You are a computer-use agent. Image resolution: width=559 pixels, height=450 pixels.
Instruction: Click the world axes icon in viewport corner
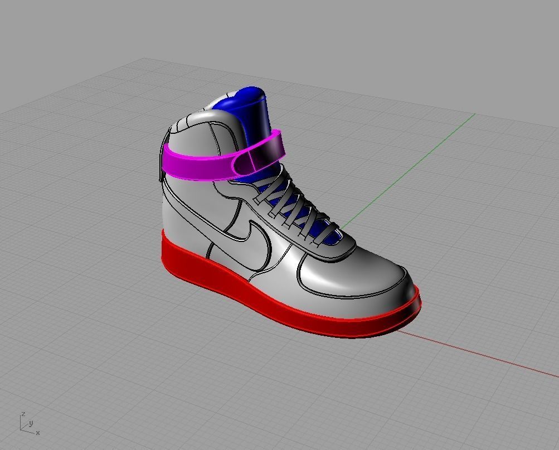point(30,424)
